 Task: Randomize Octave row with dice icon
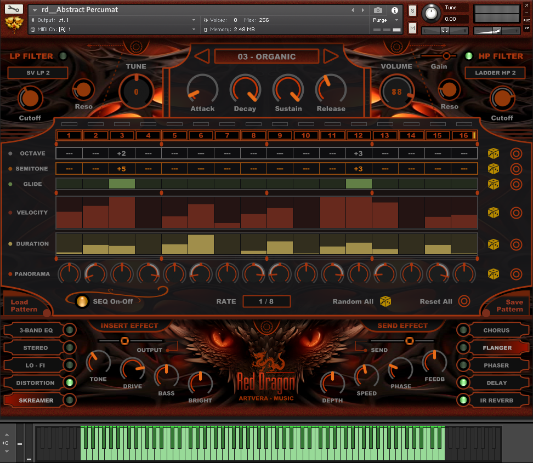point(494,153)
